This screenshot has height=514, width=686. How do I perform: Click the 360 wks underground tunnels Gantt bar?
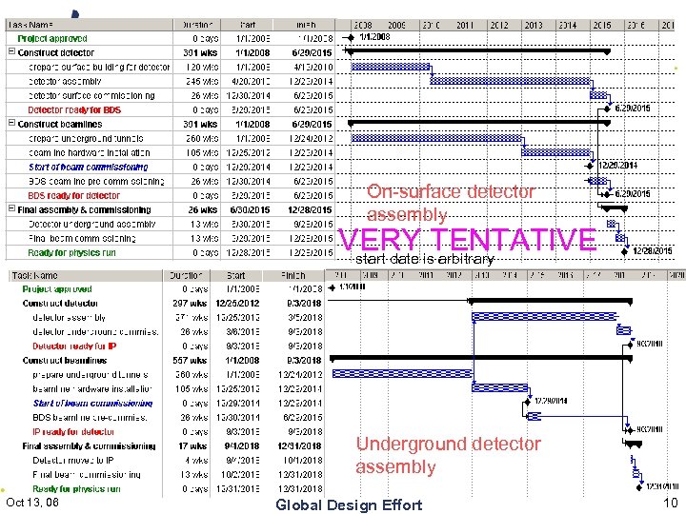[x=402, y=374]
